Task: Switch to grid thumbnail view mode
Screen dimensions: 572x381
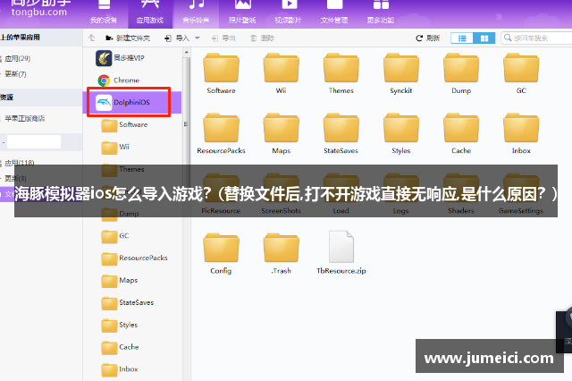Action: click(x=484, y=38)
